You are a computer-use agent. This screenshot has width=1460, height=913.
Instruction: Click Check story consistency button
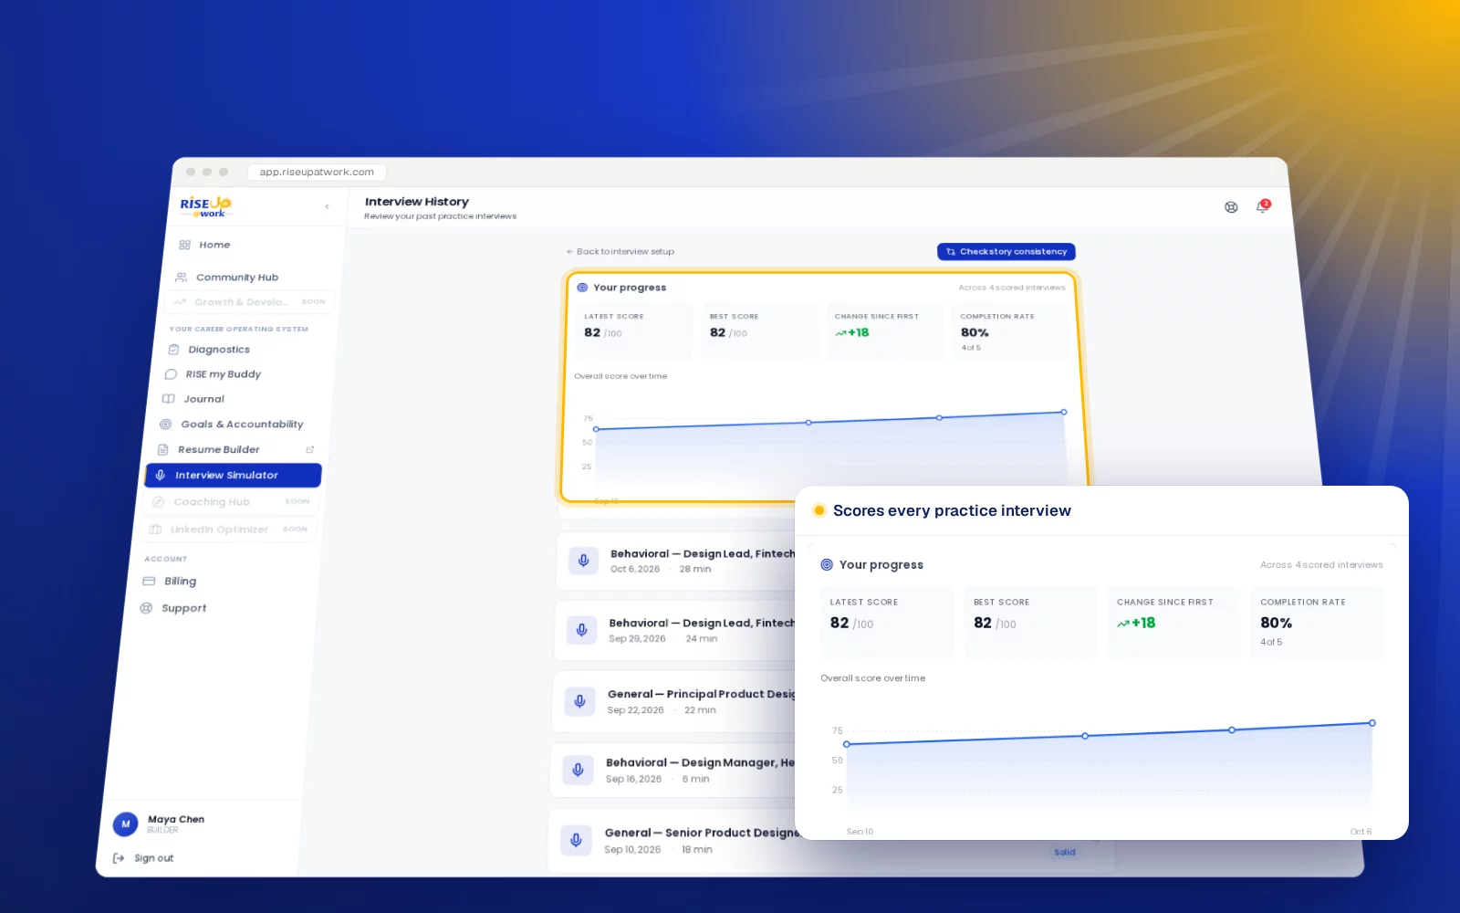pyautogui.click(x=1006, y=252)
